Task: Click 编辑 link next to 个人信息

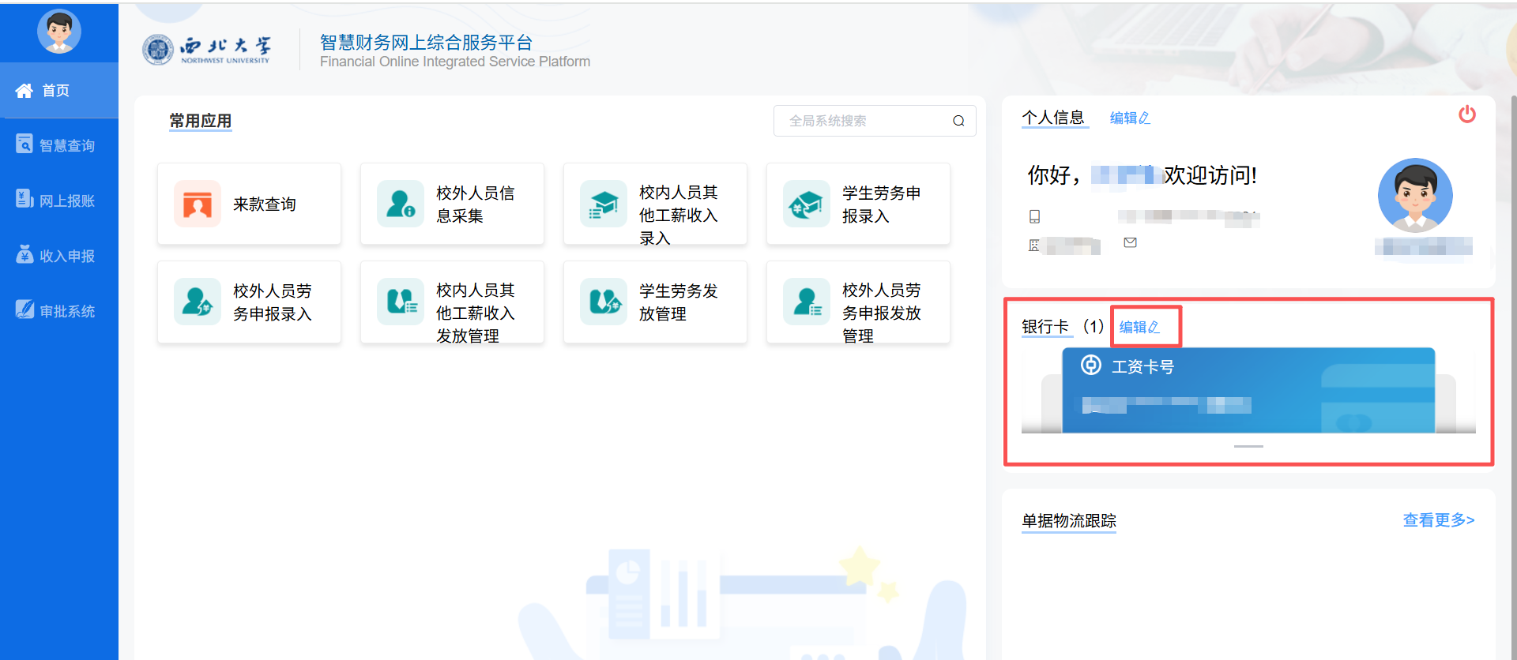Action: click(x=1129, y=118)
